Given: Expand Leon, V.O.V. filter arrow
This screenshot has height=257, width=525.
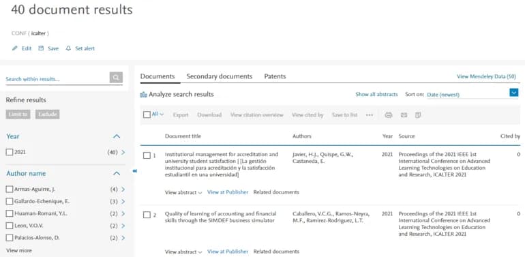Looking at the screenshot, I should pos(123,226).
